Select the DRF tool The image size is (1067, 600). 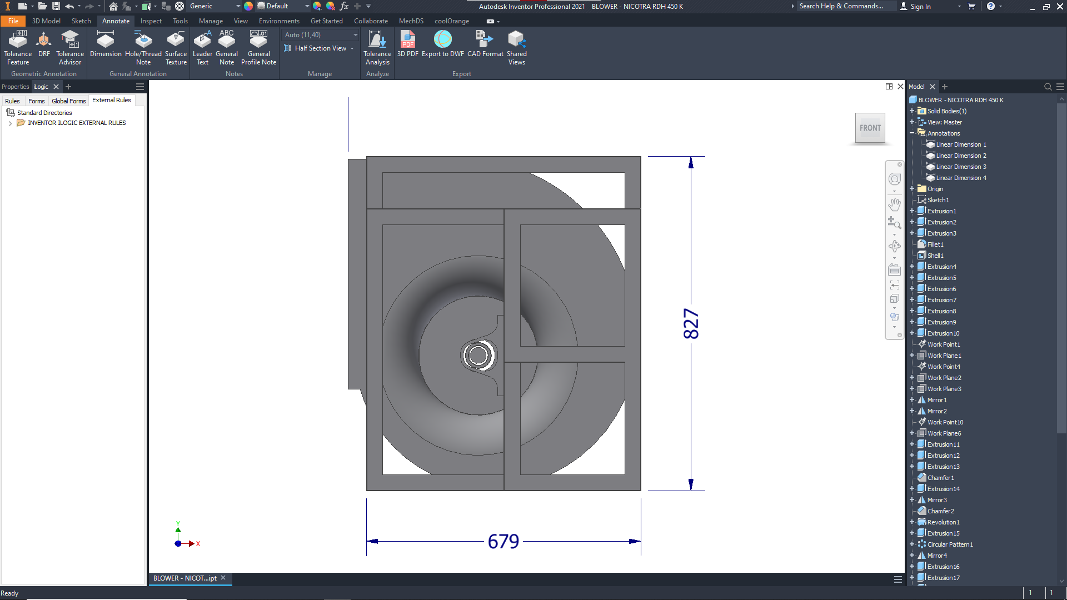[44, 40]
